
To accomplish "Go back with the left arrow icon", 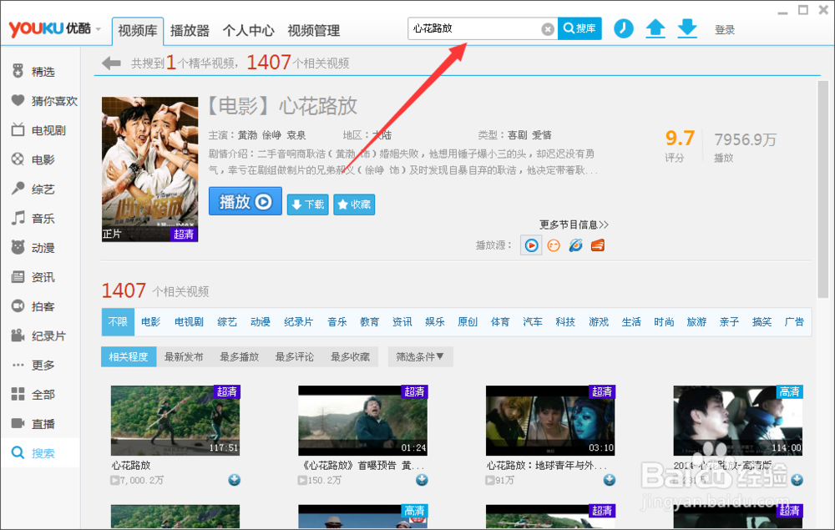I will (111, 63).
